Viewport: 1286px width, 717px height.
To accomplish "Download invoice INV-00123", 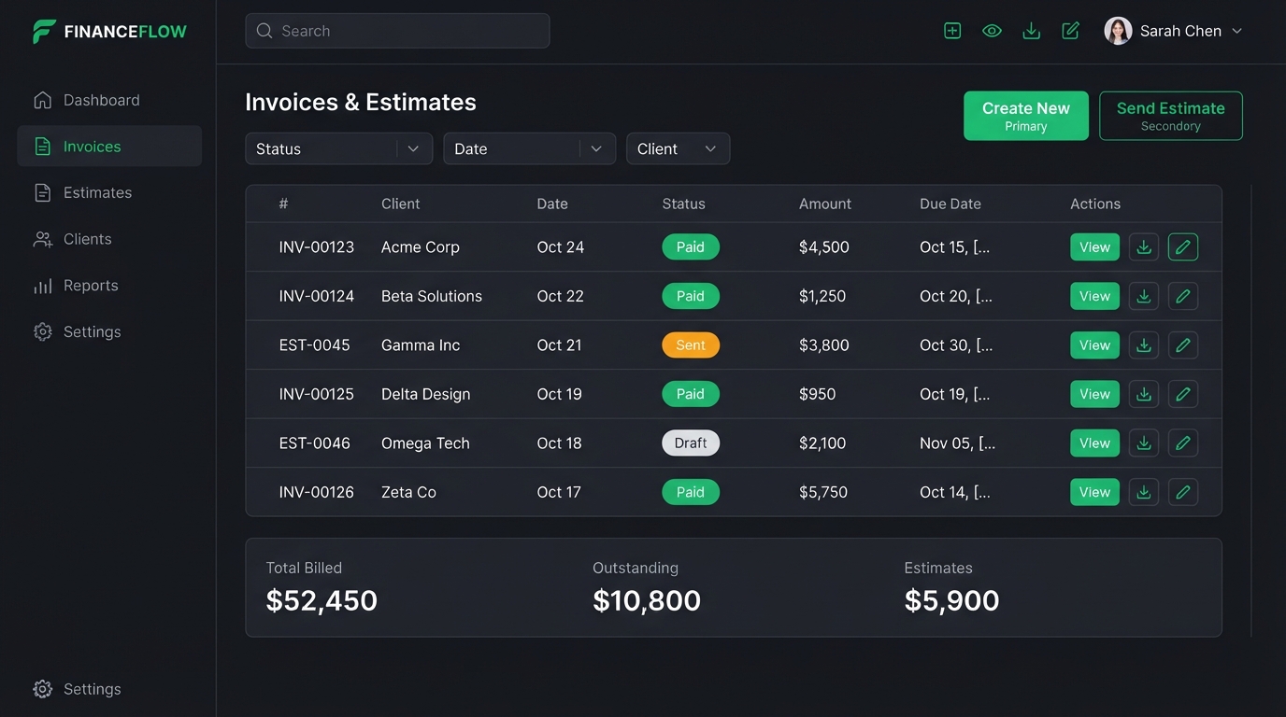I will pyautogui.click(x=1143, y=247).
